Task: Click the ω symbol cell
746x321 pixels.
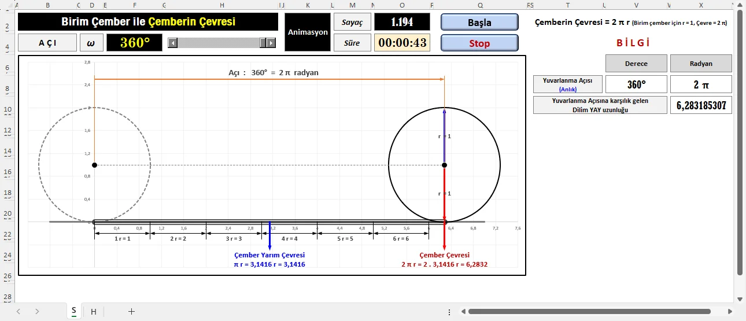Action: 91,43
